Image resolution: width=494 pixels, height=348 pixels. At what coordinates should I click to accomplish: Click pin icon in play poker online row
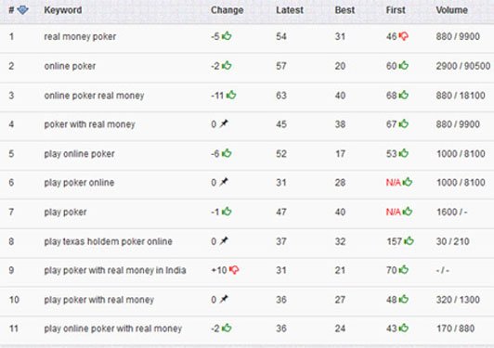[224, 182]
